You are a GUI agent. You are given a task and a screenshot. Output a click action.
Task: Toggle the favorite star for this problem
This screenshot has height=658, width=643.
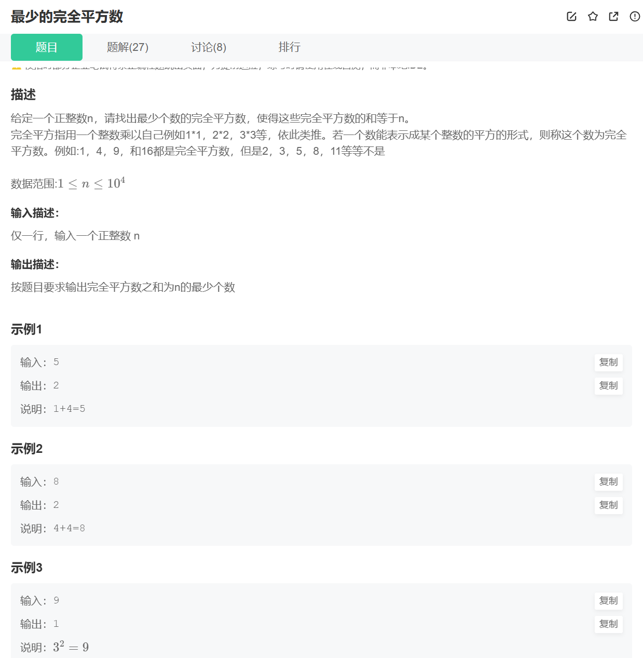tap(593, 16)
